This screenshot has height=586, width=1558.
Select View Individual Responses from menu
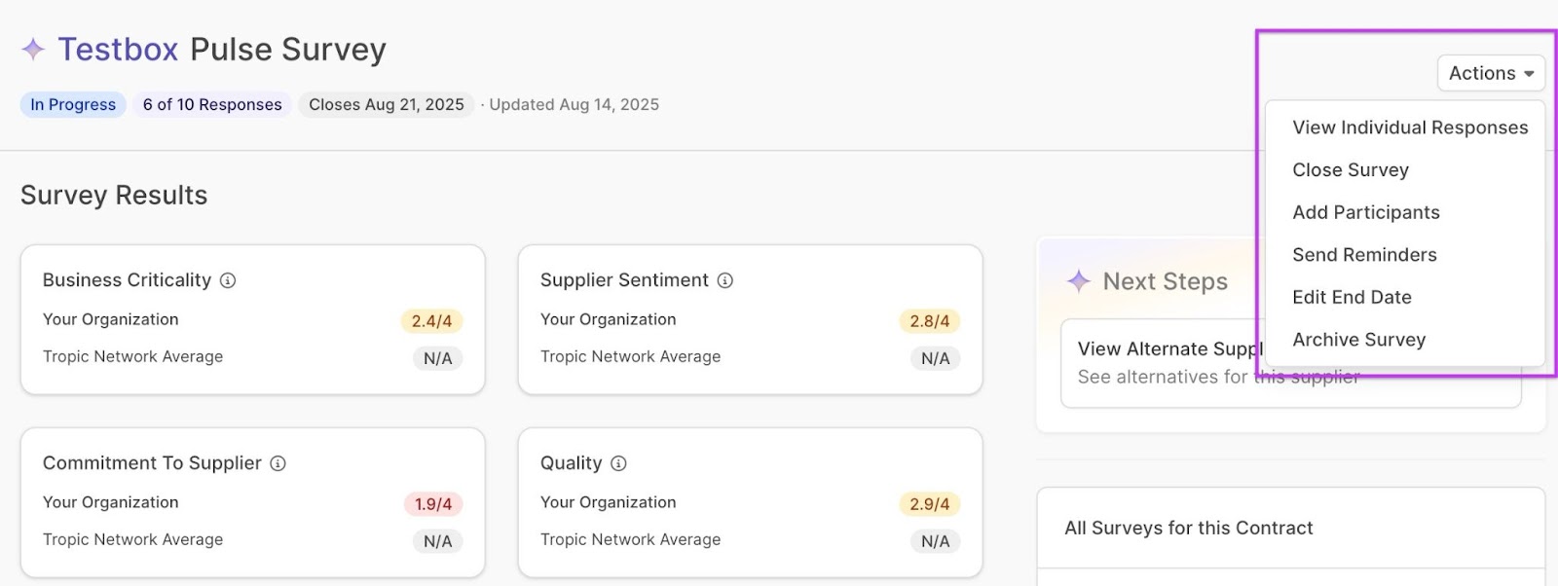tap(1409, 128)
